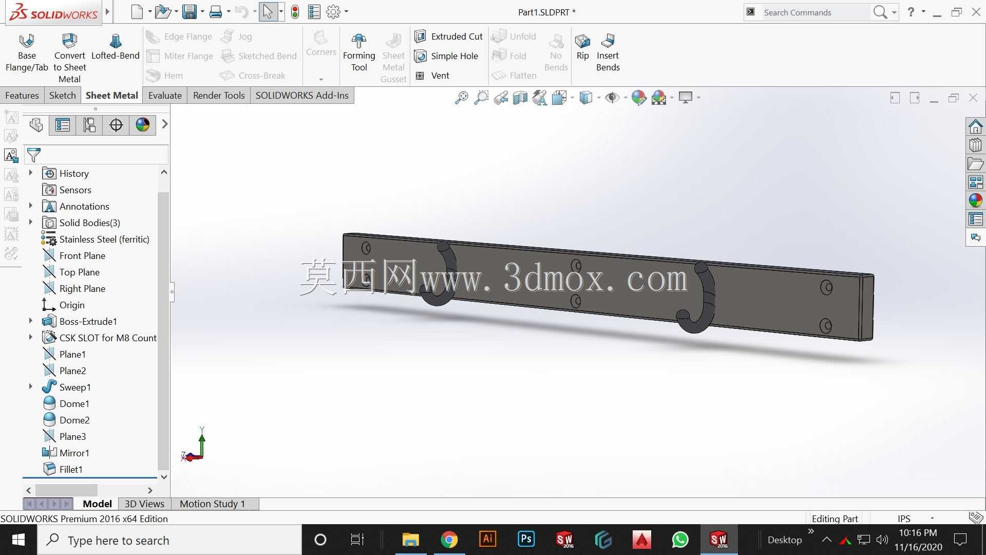The height and width of the screenshot is (555, 986).
Task: Open the SOLIDWORKS Resources home pane
Action: pos(976,126)
